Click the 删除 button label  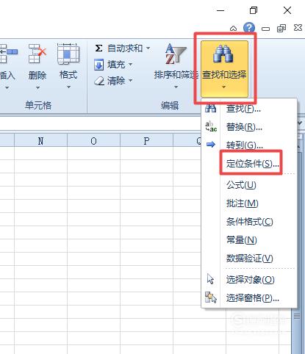[x=37, y=75]
